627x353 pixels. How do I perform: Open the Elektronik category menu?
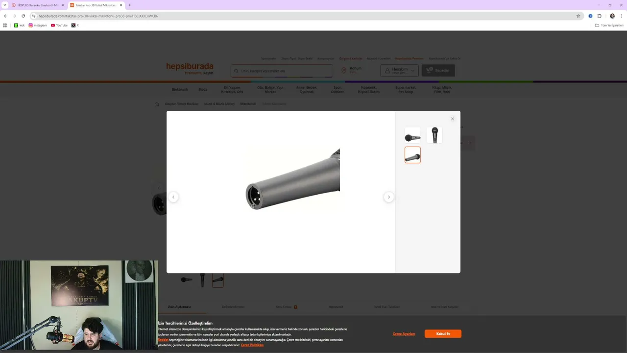coord(180,90)
